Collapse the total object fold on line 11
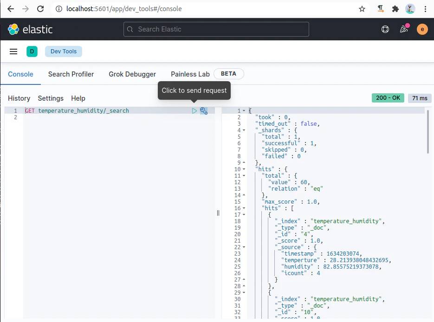The width and height of the screenshot is (434, 322). [x=244, y=176]
